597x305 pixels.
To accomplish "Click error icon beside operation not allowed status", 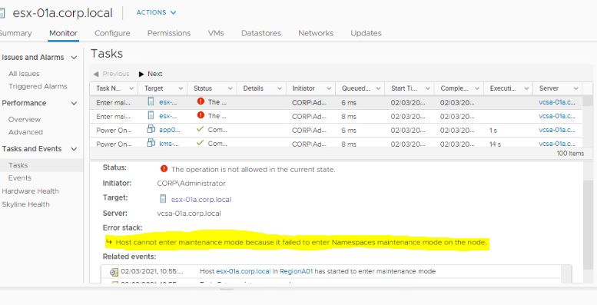I will 164,169.
